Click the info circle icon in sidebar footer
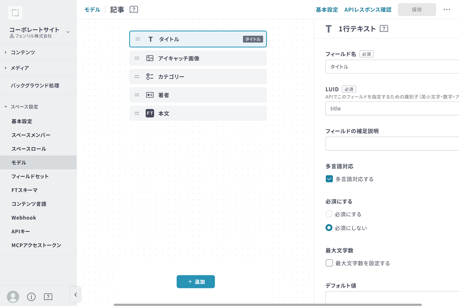The image size is (459, 306). tap(31, 296)
